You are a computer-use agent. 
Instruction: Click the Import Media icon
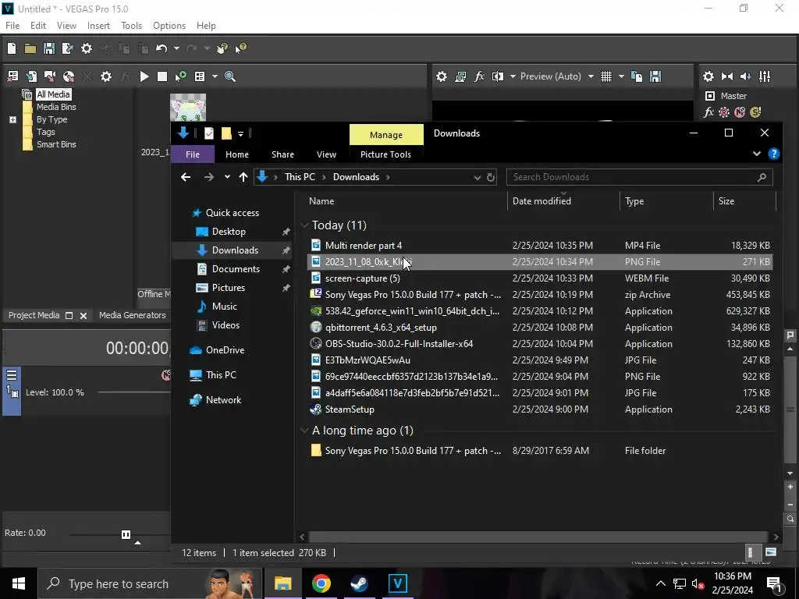tap(31, 76)
